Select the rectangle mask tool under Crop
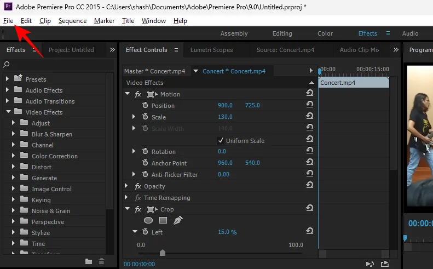This screenshot has width=433, height=269. (163, 220)
